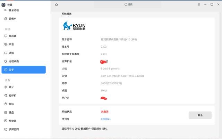222x139 pixels.
Task: Click the mouse icon
Action: tap(6, 104)
